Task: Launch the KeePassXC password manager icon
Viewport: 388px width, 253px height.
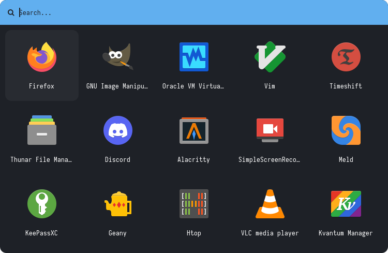Action: [x=42, y=204]
